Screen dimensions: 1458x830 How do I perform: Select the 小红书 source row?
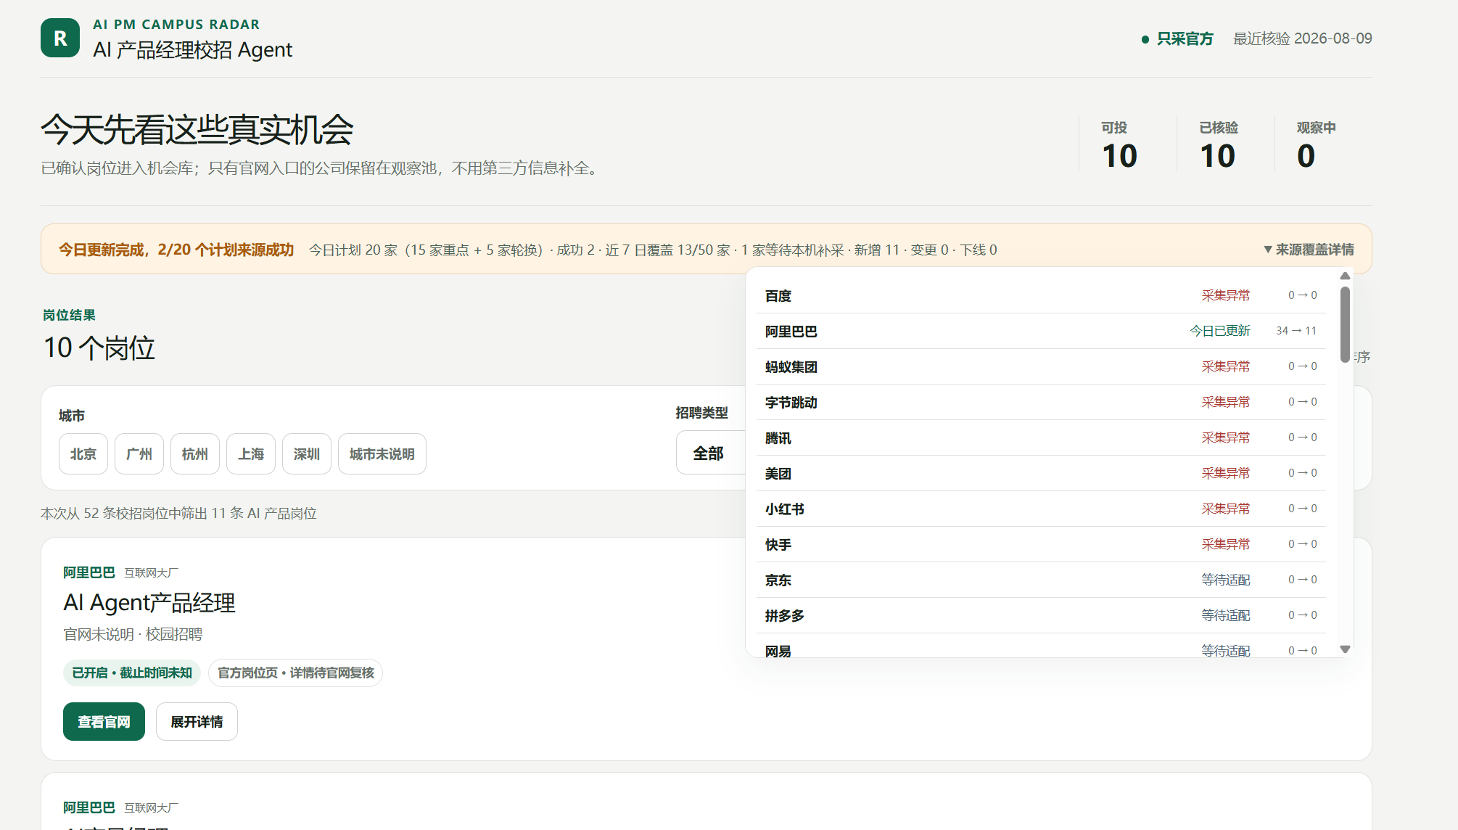1041,509
